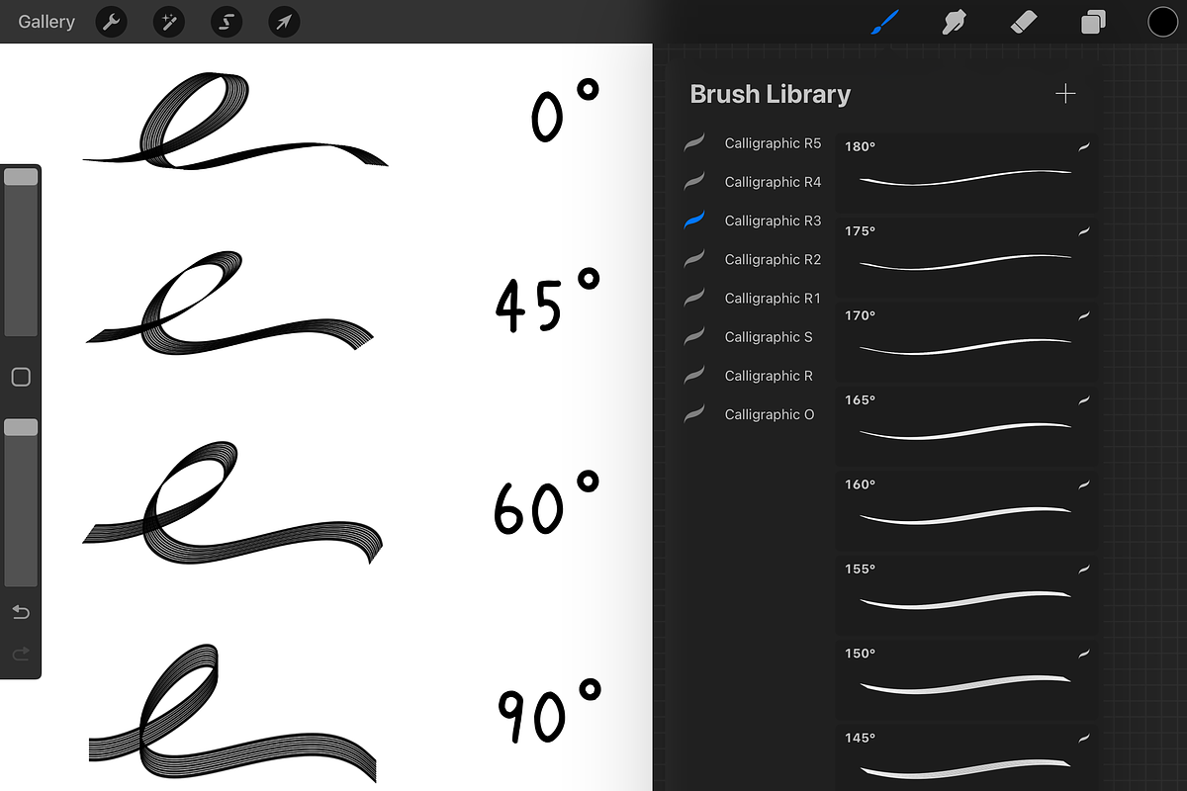
Task: Select the Calligraphic R3 brush set
Action: click(753, 220)
